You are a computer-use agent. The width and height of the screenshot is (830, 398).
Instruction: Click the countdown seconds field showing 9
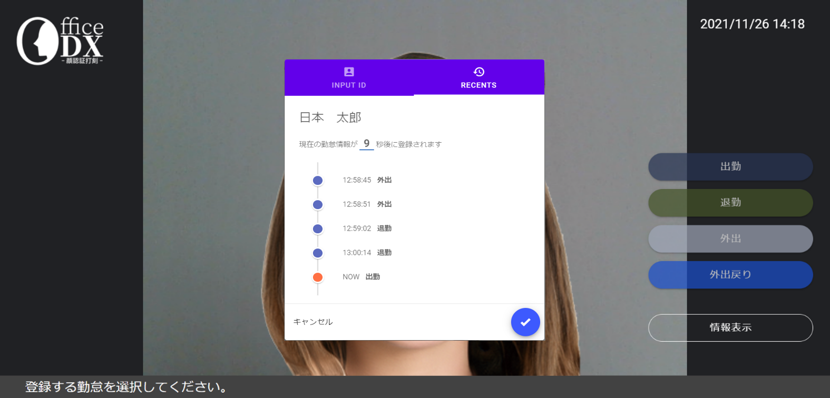pyautogui.click(x=367, y=144)
